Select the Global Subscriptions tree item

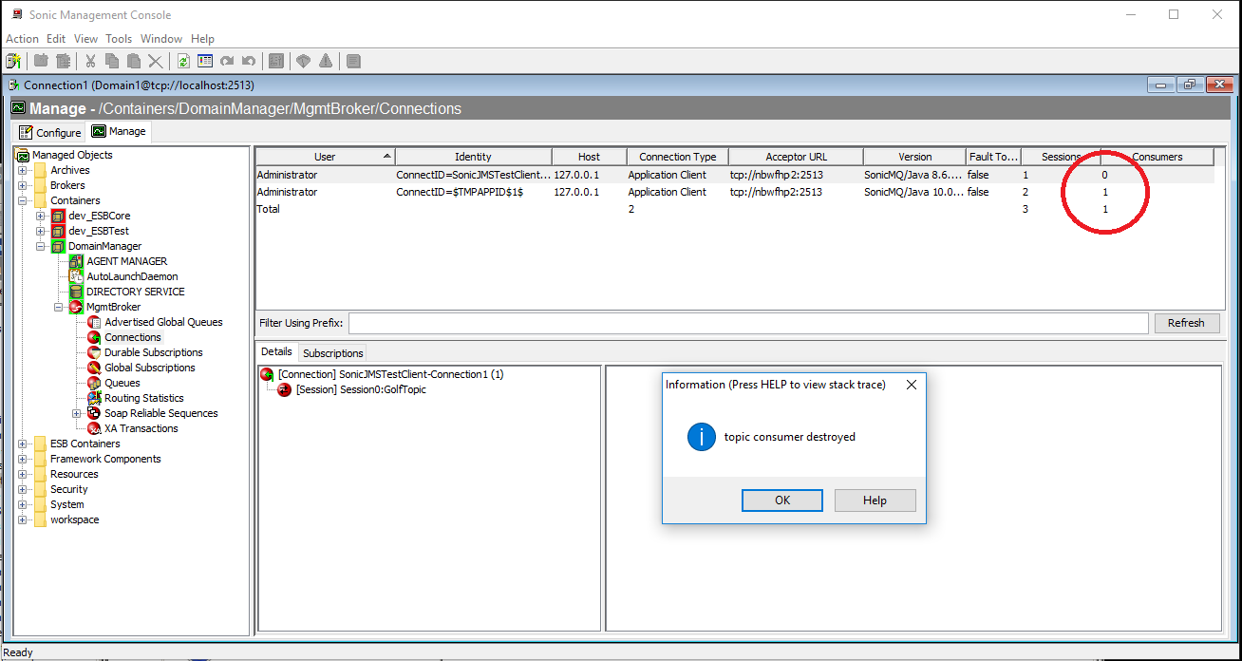[x=150, y=368]
